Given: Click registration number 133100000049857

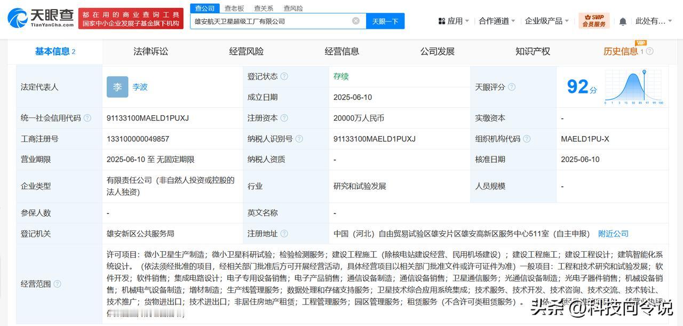Looking at the screenshot, I should [138, 139].
